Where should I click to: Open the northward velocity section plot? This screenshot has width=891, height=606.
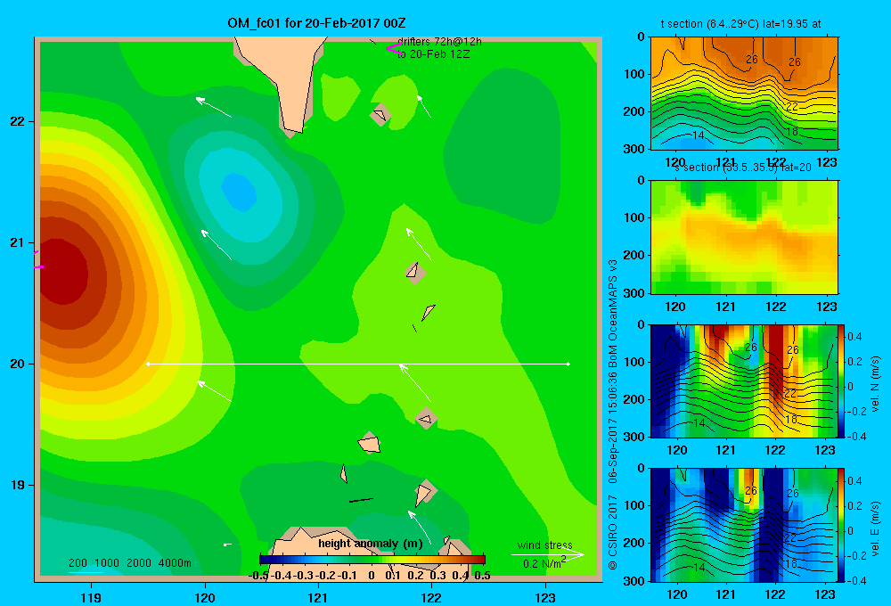(744, 381)
